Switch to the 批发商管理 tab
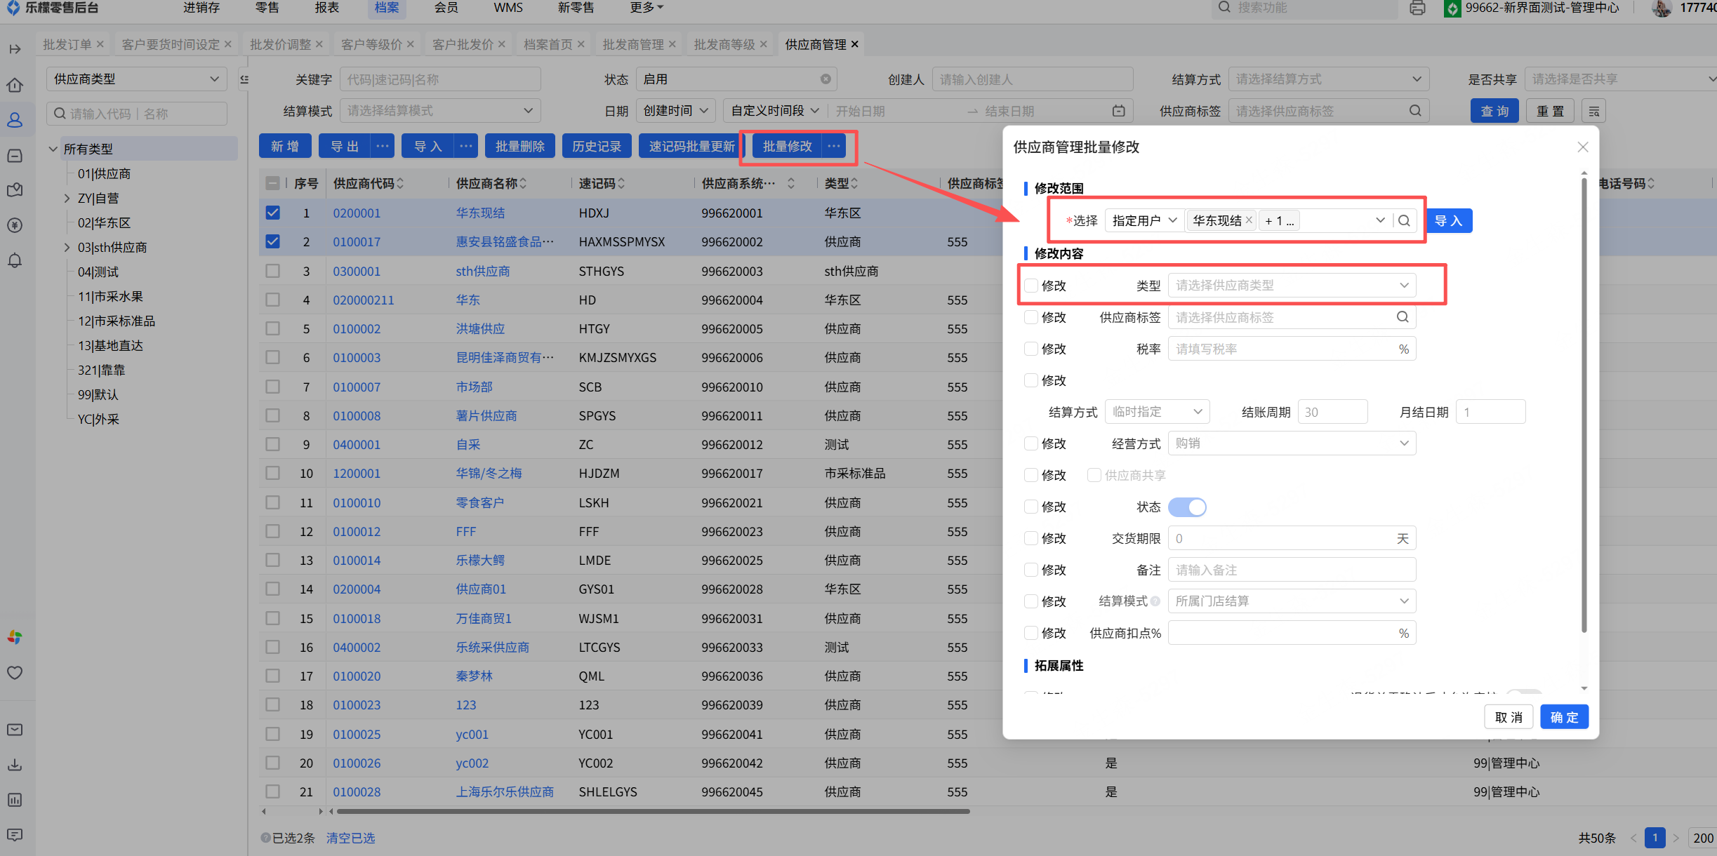This screenshot has width=1717, height=856. 632,44
